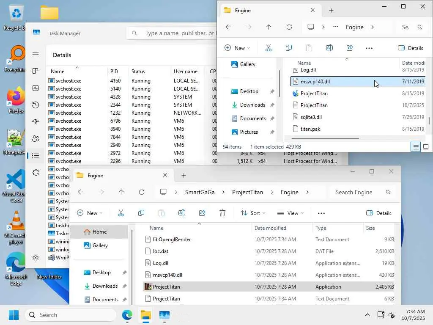Click See more ellipsis in top Engine toolbar
This screenshot has width=433, height=325.
(369, 48)
